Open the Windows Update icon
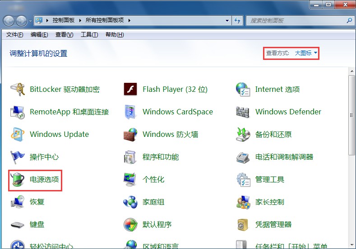356x249 pixels. click(x=18, y=135)
